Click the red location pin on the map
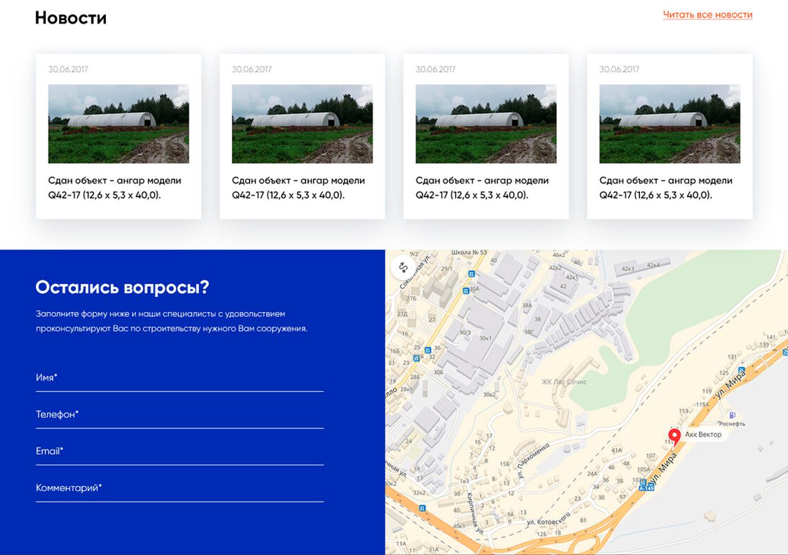This screenshot has height=555, width=788. 675,437
